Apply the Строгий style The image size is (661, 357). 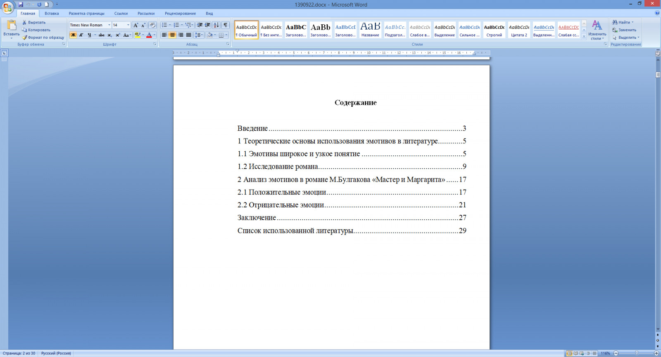[494, 30]
